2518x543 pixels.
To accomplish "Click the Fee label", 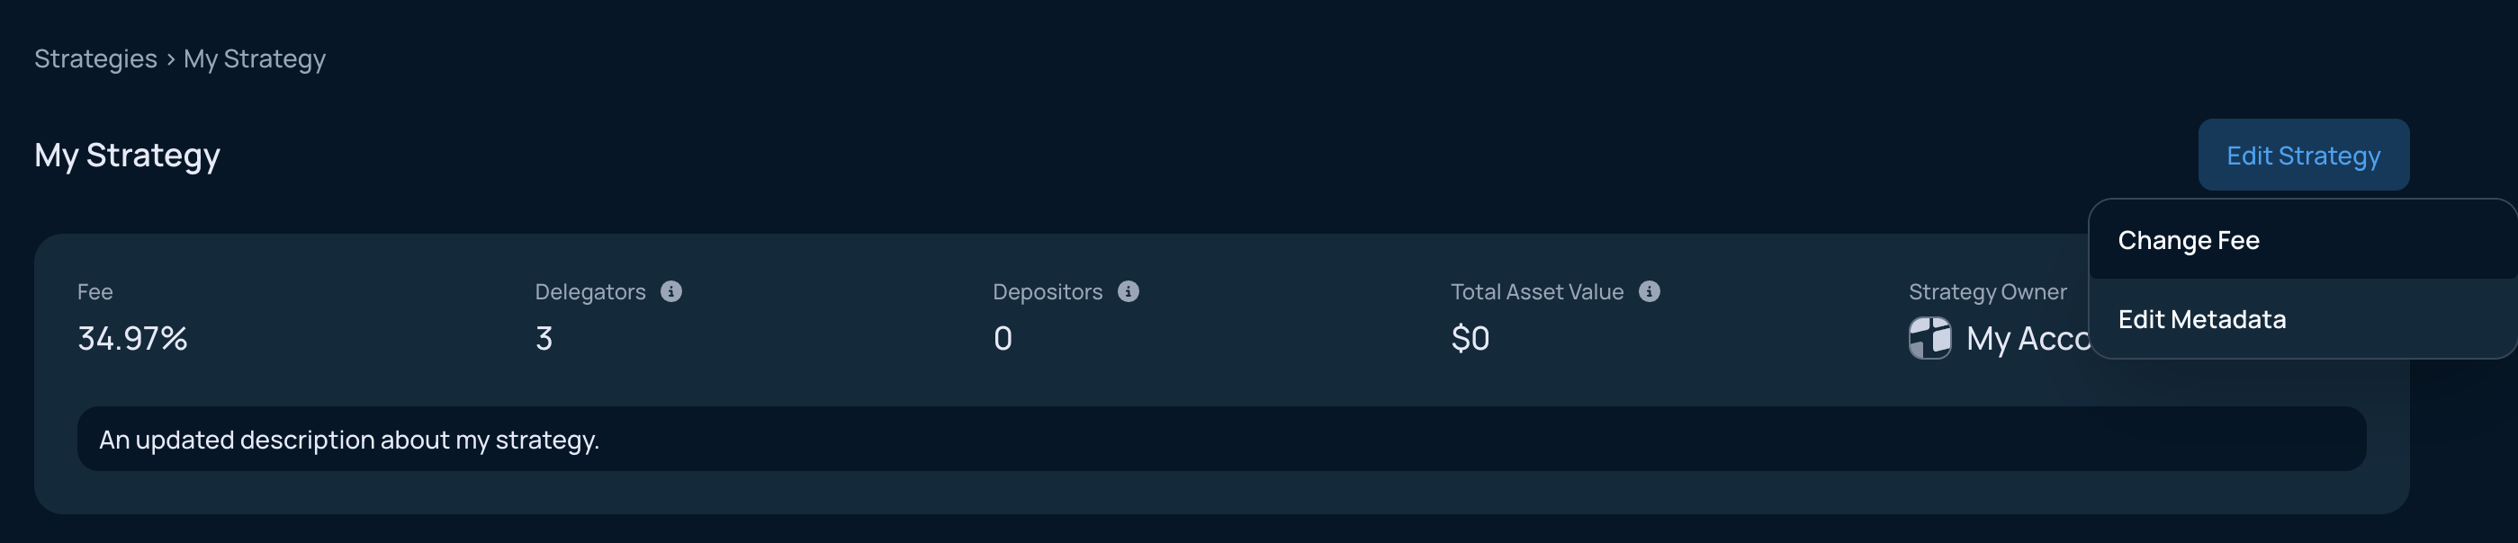I will [94, 292].
